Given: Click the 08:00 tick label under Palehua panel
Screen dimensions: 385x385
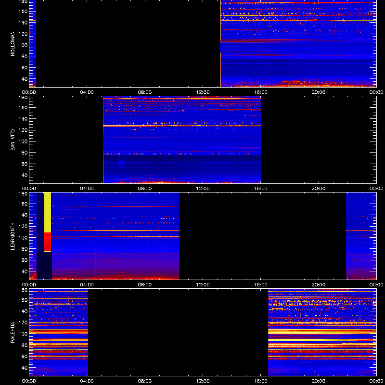Looking at the screenshot, I should tap(145, 381).
